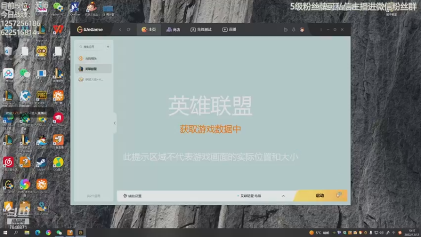Open the WeChat desktop shortcut

point(25,75)
